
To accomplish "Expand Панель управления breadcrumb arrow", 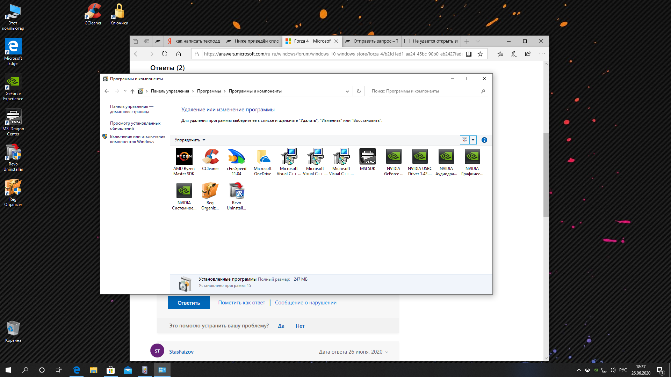I will [193, 91].
